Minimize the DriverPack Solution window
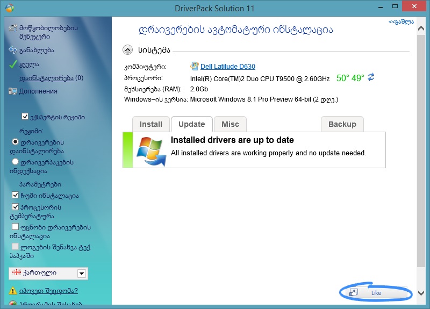 point(381,7)
